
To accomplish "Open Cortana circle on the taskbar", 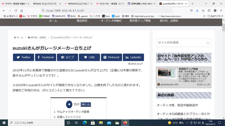I will click(x=68, y=123).
